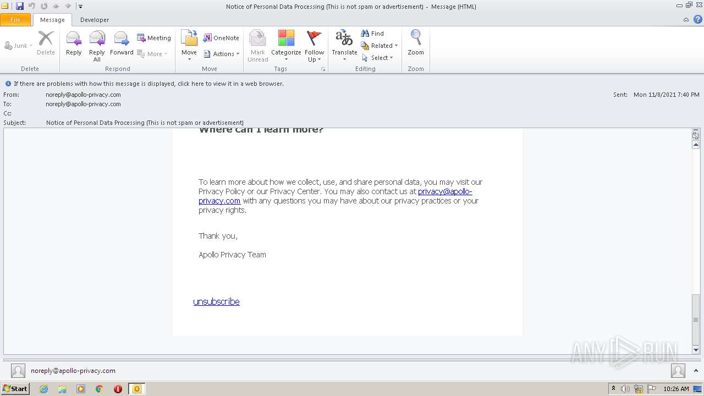The image size is (704, 396).
Task: Switch to the Message tab
Action: pos(52,20)
